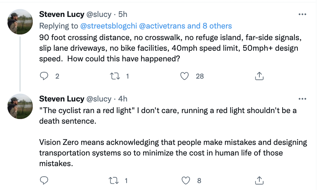Screen dimensions: 319x190
Task: Show the "8 others" replied-to accounts
Action: click(216, 26)
